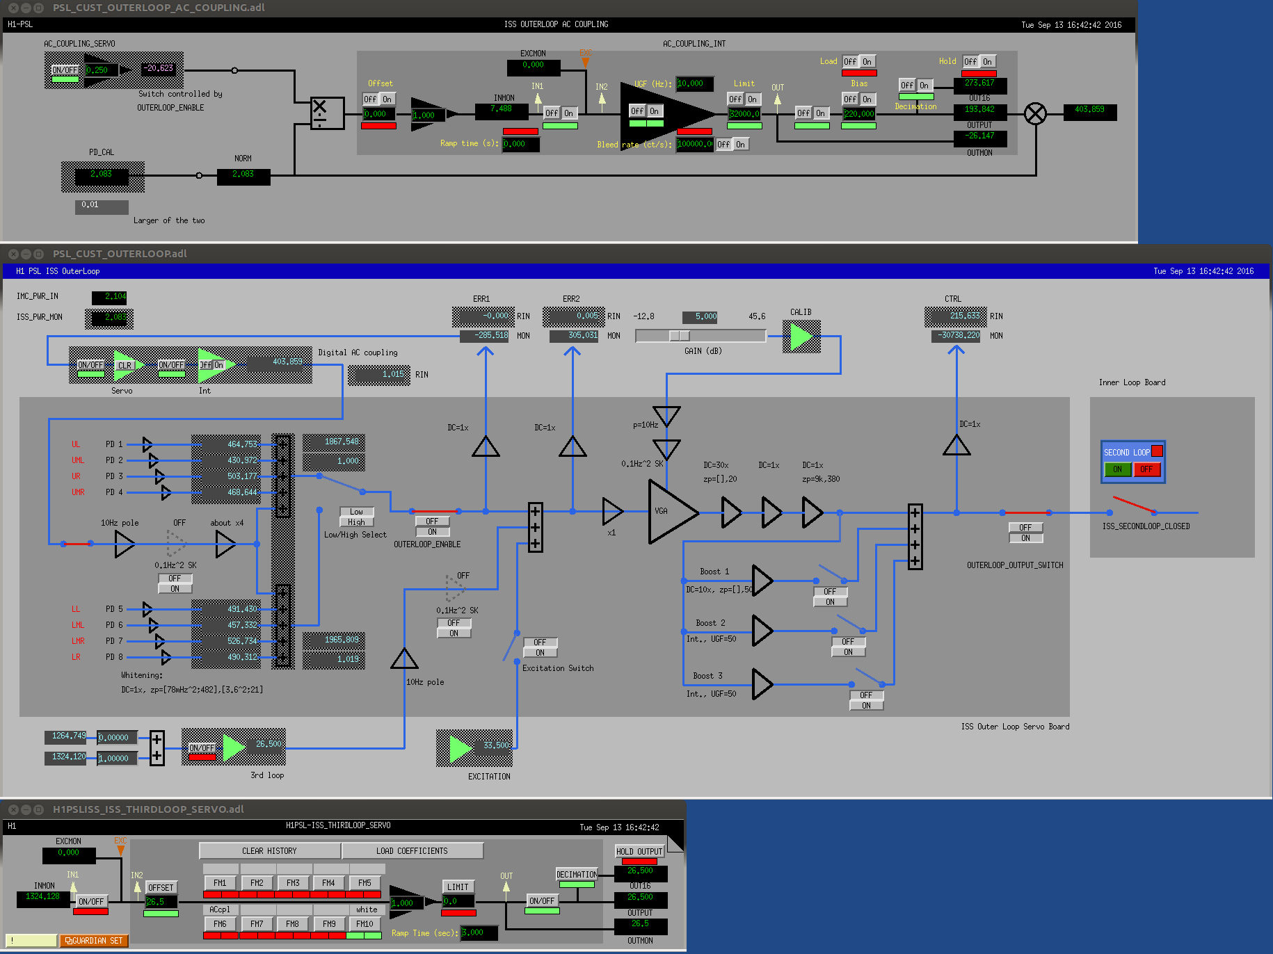Turn SECOND LOOP ON

1117,469
